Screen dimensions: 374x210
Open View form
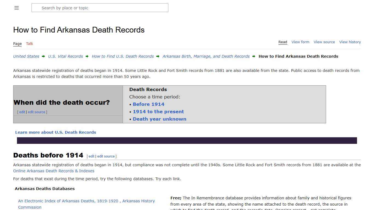point(300,42)
